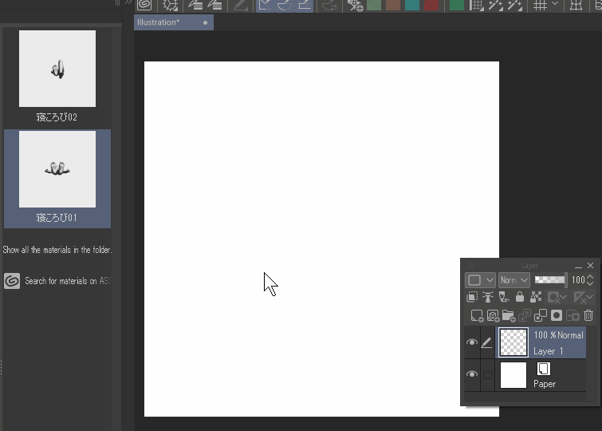This screenshot has width=602, height=431.
Task: Select the Paper layer white thumbnail
Action: (x=513, y=375)
